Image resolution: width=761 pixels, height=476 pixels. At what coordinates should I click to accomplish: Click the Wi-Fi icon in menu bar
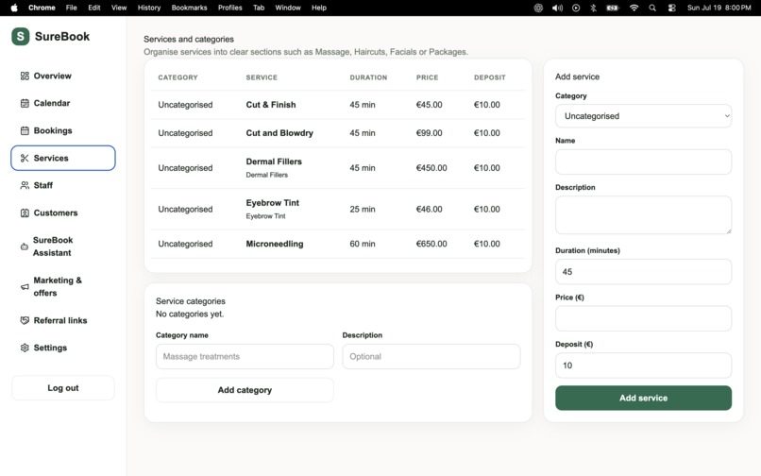coord(634,8)
